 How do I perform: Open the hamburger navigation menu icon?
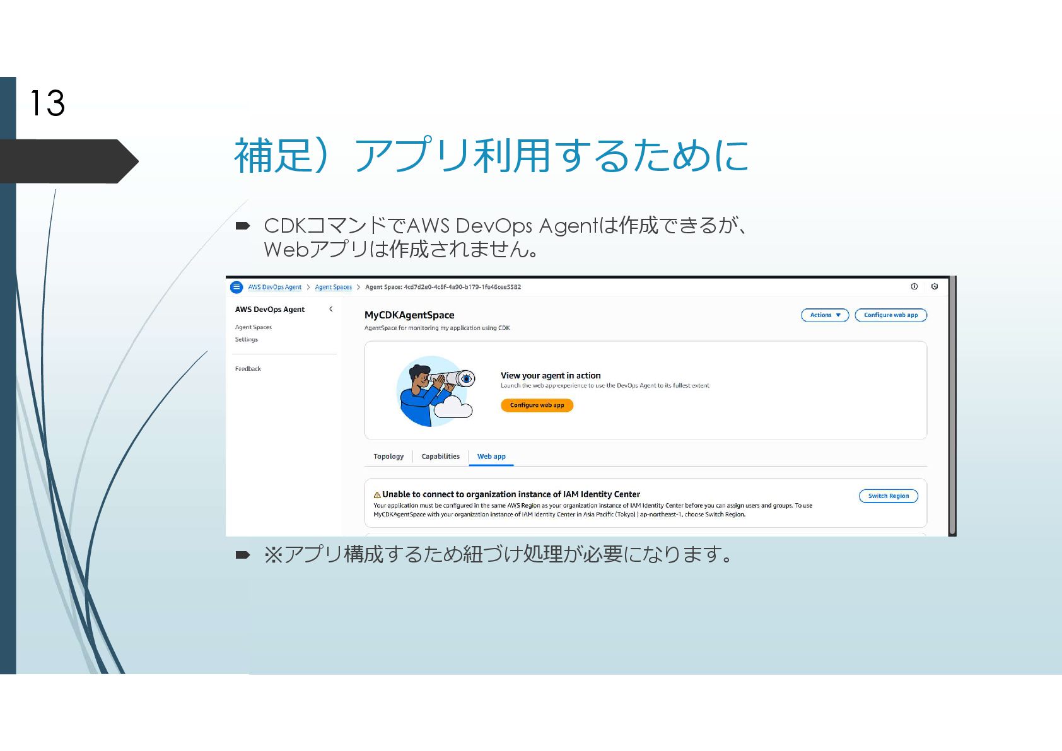pyautogui.click(x=236, y=287)
